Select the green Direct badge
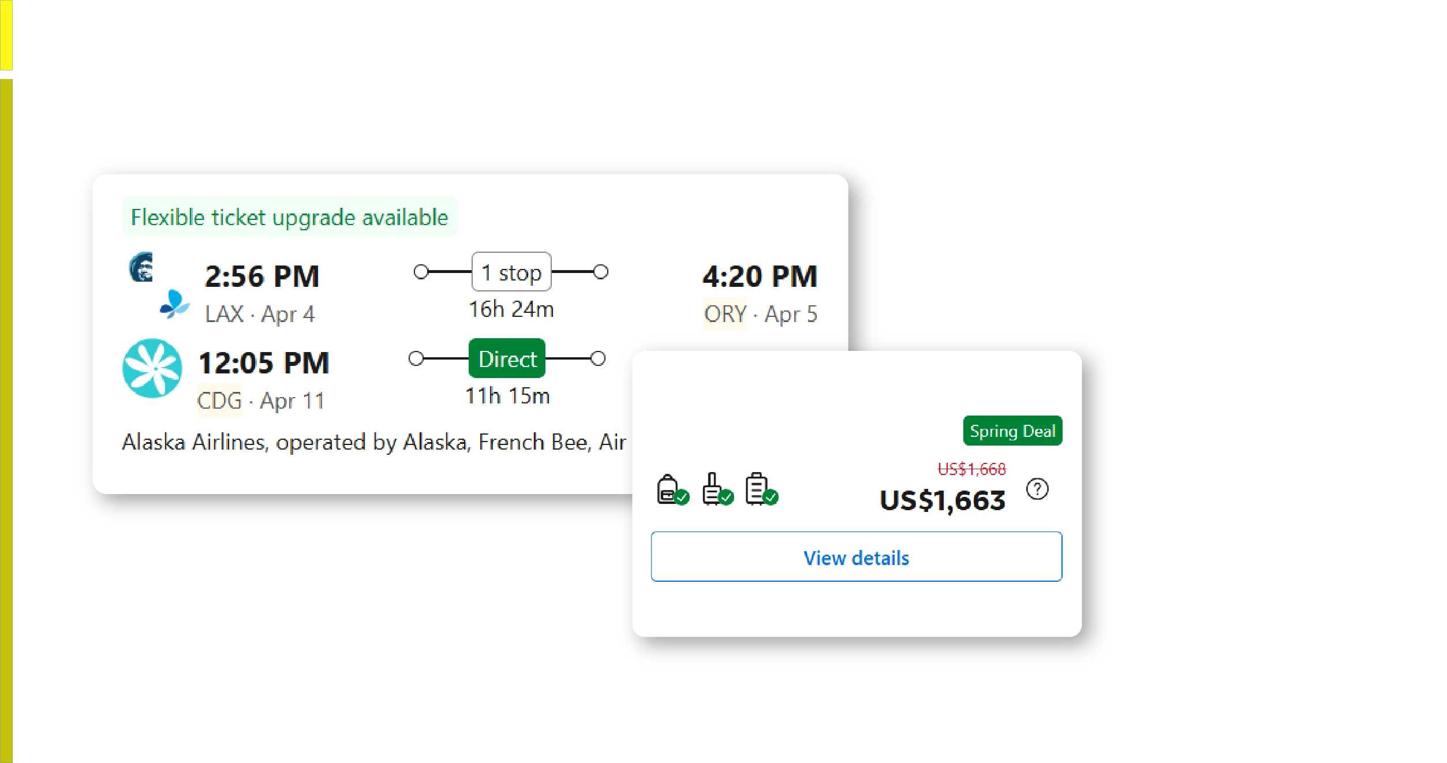Screen dimensions: 1447x763 coord(507,359)
